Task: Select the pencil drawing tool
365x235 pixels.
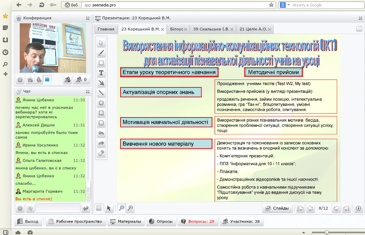Action: click(x=101, y=53)
